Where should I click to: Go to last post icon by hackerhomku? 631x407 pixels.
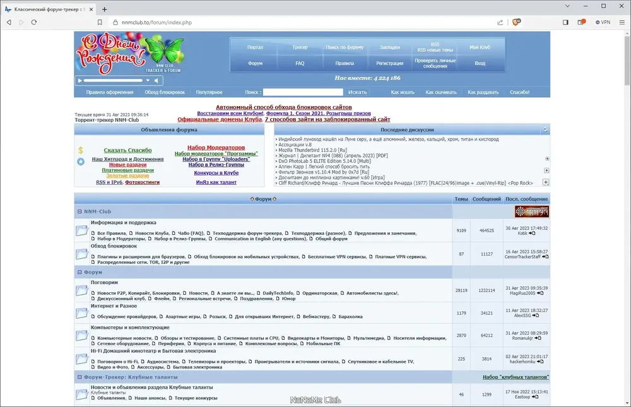pyautogui.click(x=540, y=362)
